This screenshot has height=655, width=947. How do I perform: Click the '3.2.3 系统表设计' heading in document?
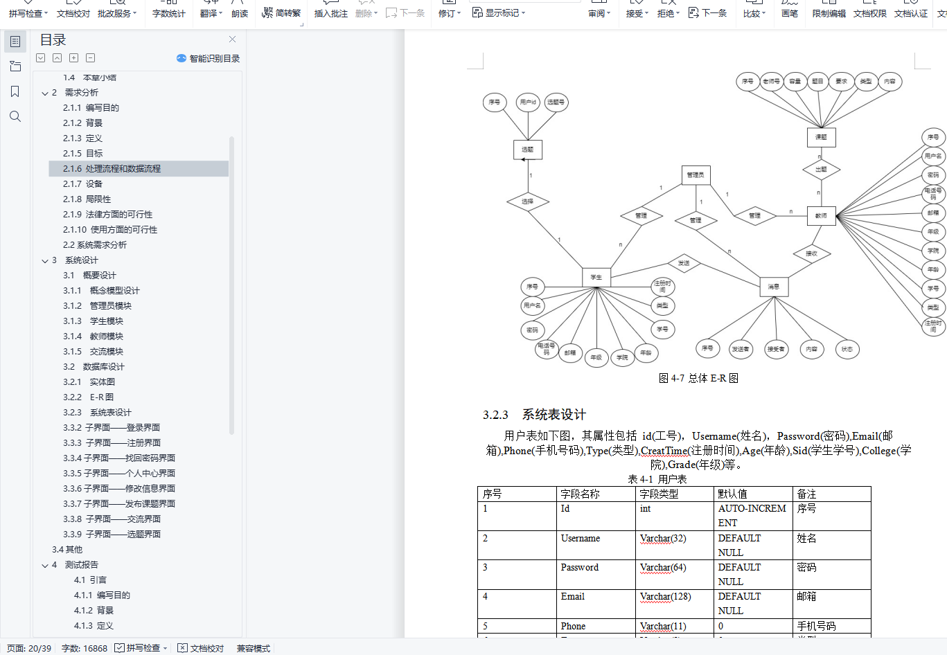click(535, 415)
